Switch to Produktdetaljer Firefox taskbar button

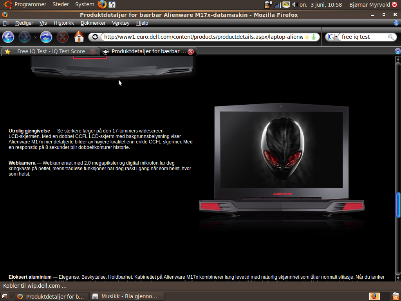click(x=51, y=296)
